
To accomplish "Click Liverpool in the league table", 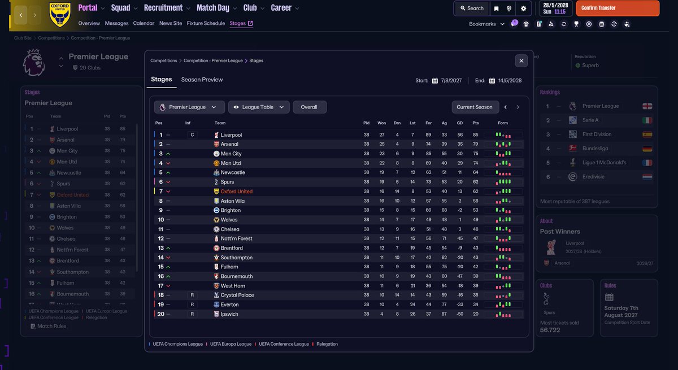I will click(231, 135).
